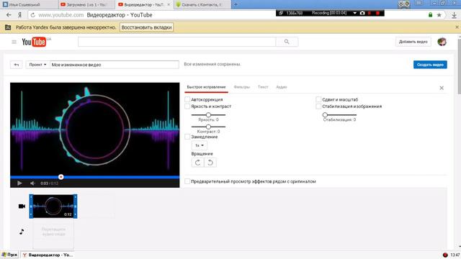Reload the page with the refresh icon
The height and width of the screenshot is (259, 461).
click(32, 15)
